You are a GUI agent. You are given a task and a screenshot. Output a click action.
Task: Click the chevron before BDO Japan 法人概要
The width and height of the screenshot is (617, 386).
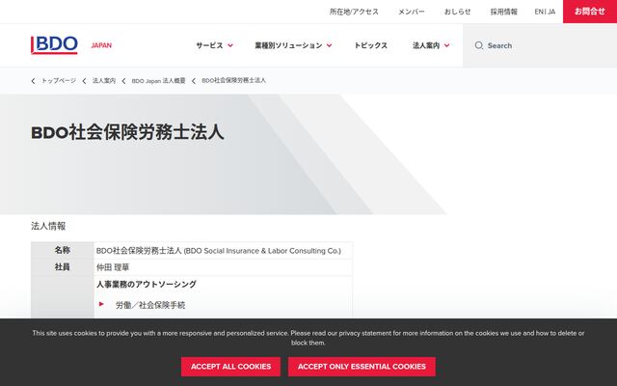click(123, 81)
